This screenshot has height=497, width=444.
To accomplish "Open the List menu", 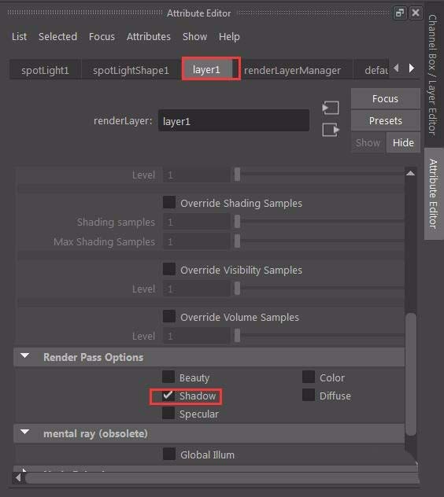I will pos(19,37).
